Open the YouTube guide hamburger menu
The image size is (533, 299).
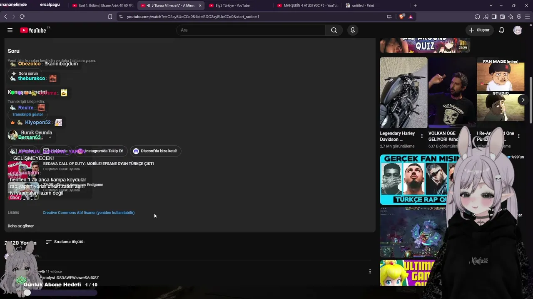10,30
